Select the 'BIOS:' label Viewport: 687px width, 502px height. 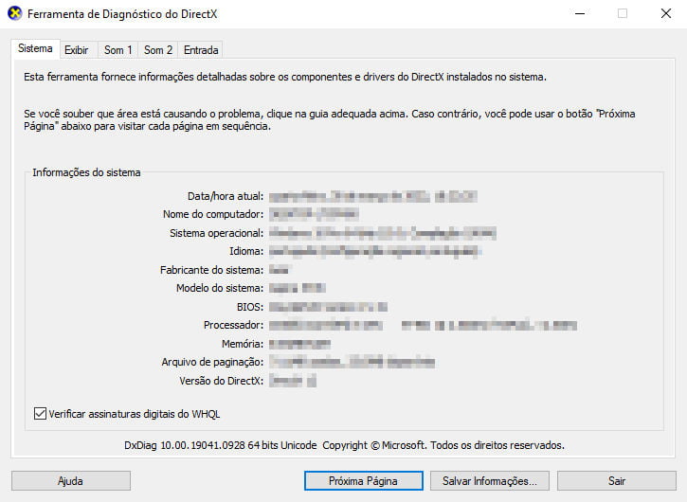pyautogui.click(x=250, y=307)
